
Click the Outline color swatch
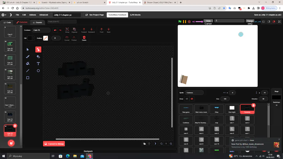click(46, 38)
